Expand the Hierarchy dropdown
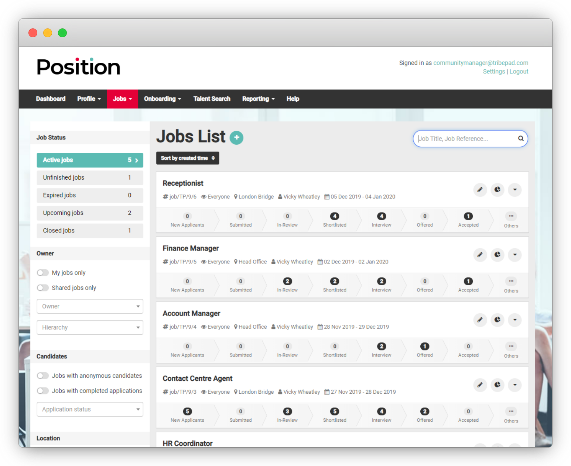Image resolution: width=571 pixels, height=466 pixels. 90,327
